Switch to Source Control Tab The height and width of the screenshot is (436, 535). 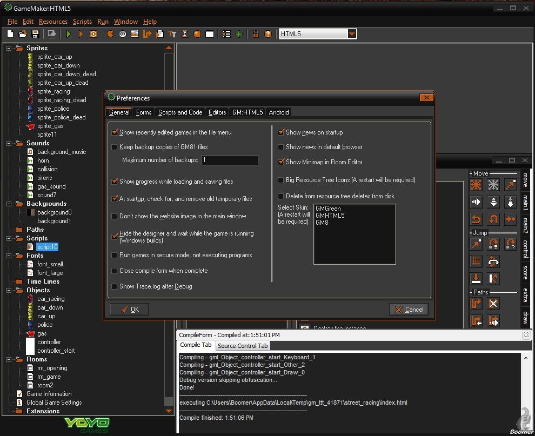[x=243, y=346]
